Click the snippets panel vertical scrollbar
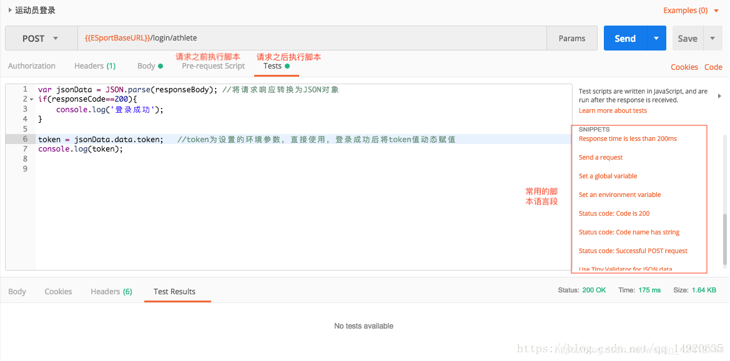Image resolution: width=730 pixels, height=361 pixels. coord(725,239)
